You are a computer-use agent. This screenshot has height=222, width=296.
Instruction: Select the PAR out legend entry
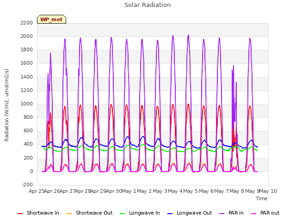coord(265,213)
